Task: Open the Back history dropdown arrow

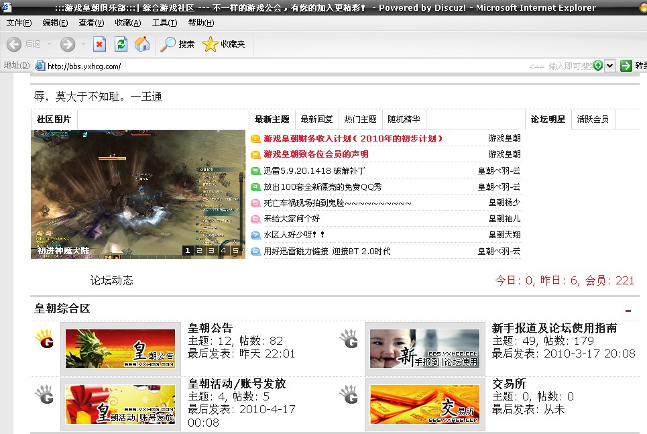Action: [x=50, y=44]
